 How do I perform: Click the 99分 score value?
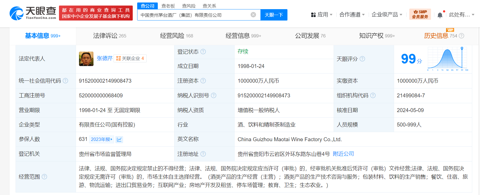412,59
